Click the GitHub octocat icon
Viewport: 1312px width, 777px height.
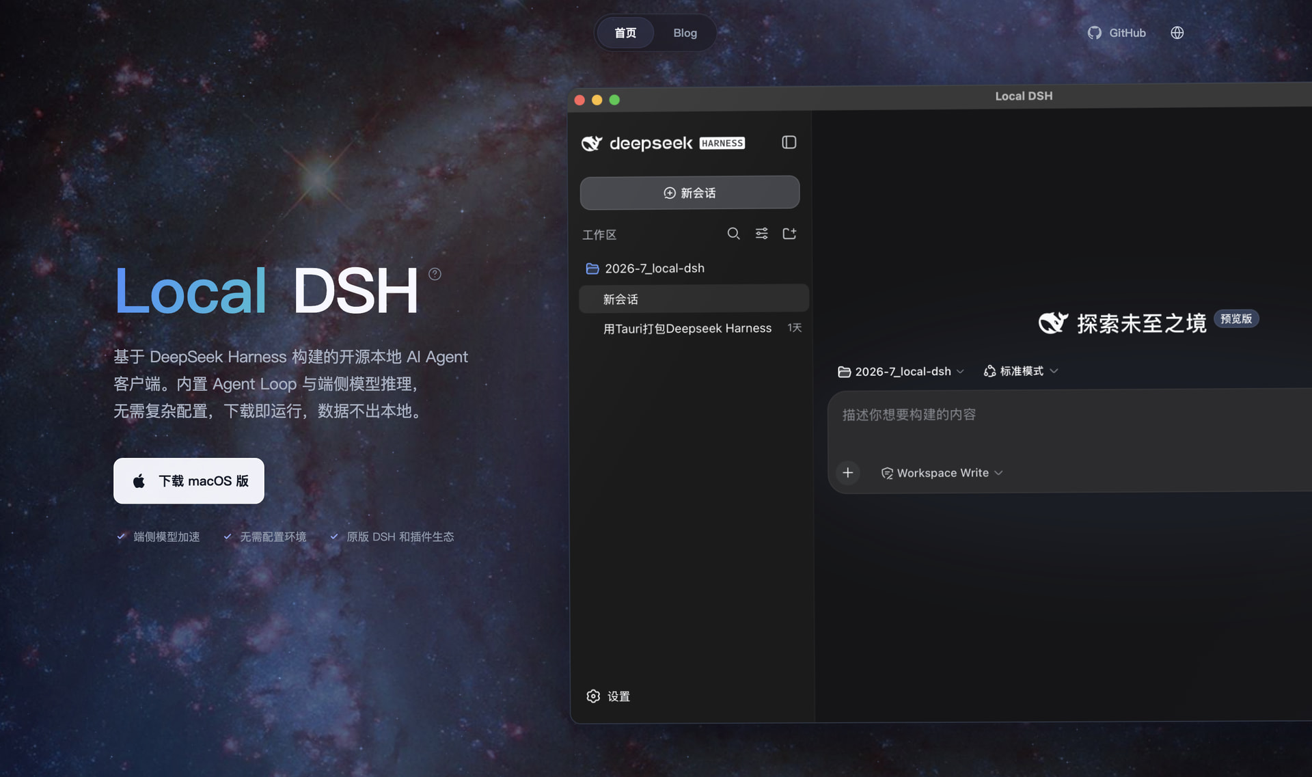[x=1095, y=33]
